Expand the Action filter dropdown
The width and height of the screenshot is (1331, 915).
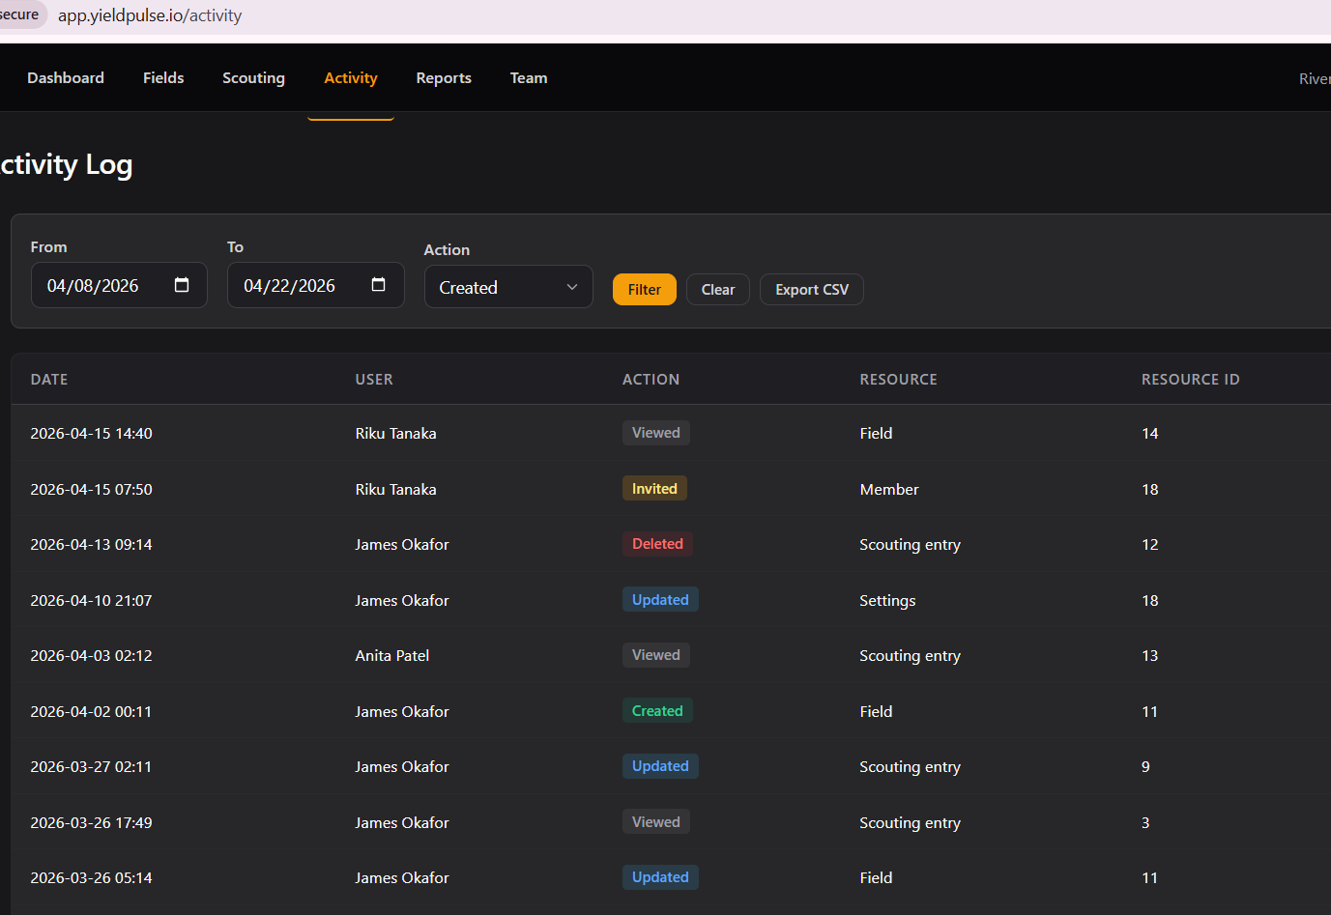click(507, 287)
